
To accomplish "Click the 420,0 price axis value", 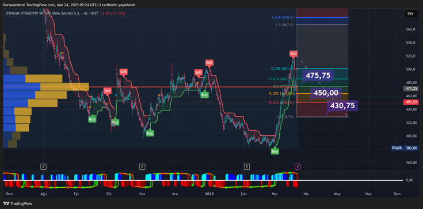I will tap(411, 123).
